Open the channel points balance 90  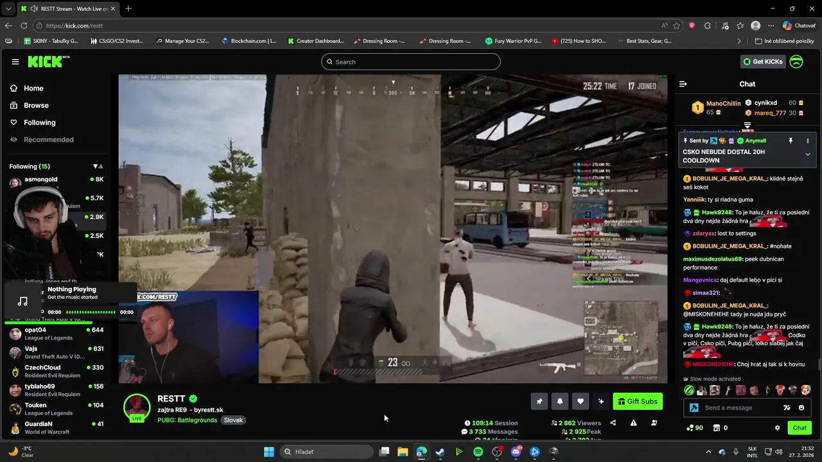pyautogui.click(x=695, y=428)
